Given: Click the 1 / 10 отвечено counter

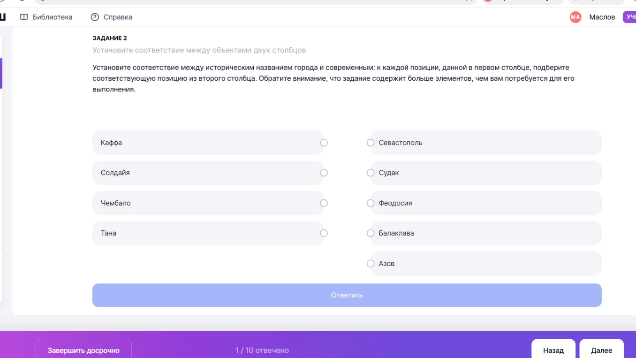Looking at the screenshot, I should click(x=262, y=350).
